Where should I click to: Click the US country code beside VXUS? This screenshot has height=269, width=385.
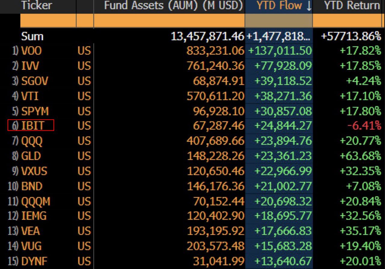pyautogui.click(x=84, y=171)
